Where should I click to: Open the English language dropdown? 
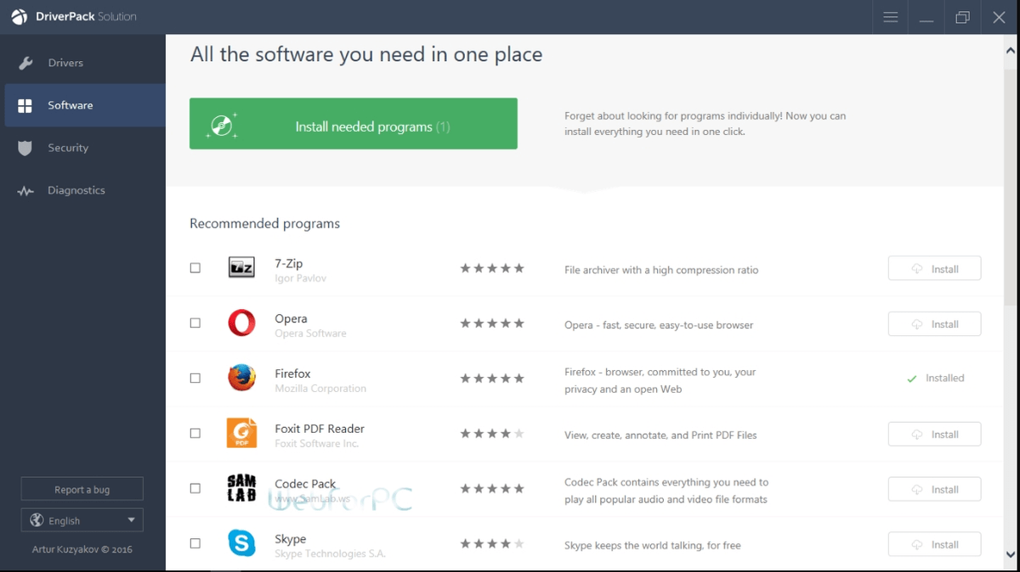pyautogui.click(x=82, y=519)
